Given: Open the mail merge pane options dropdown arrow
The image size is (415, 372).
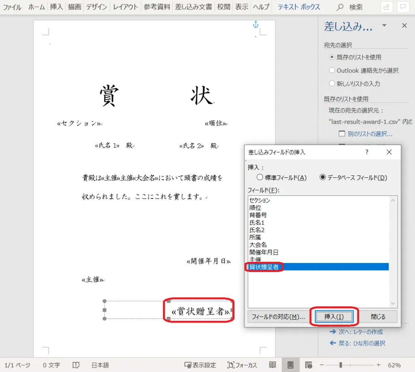Looking at the screenshot, I should point(384,26).
